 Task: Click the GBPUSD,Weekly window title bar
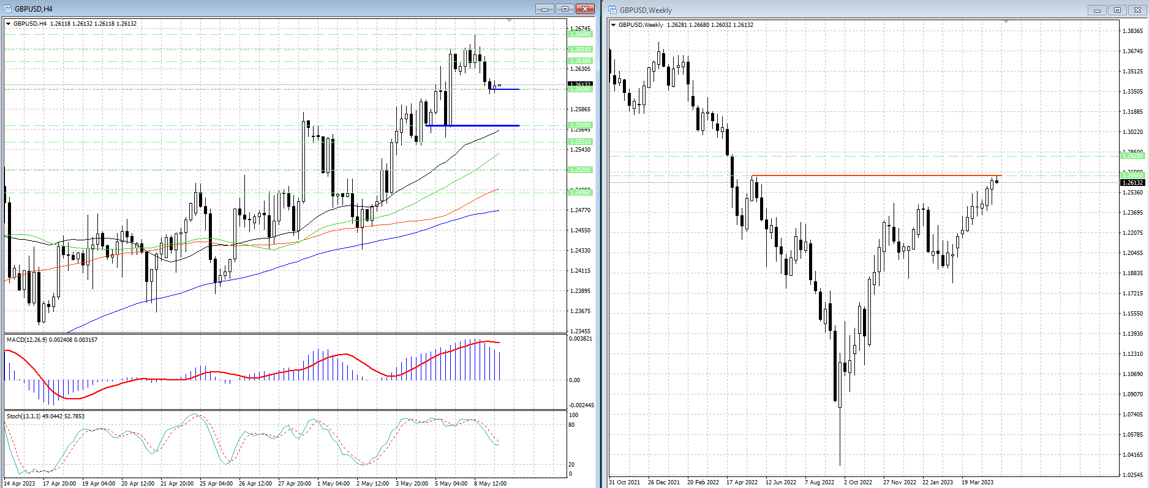point(857,10)
